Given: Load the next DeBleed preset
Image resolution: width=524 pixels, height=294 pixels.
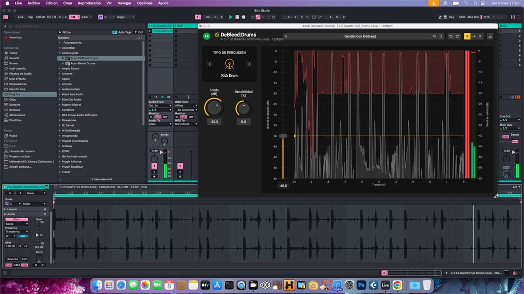Looking at the screenshot, I should pos(441,36).
